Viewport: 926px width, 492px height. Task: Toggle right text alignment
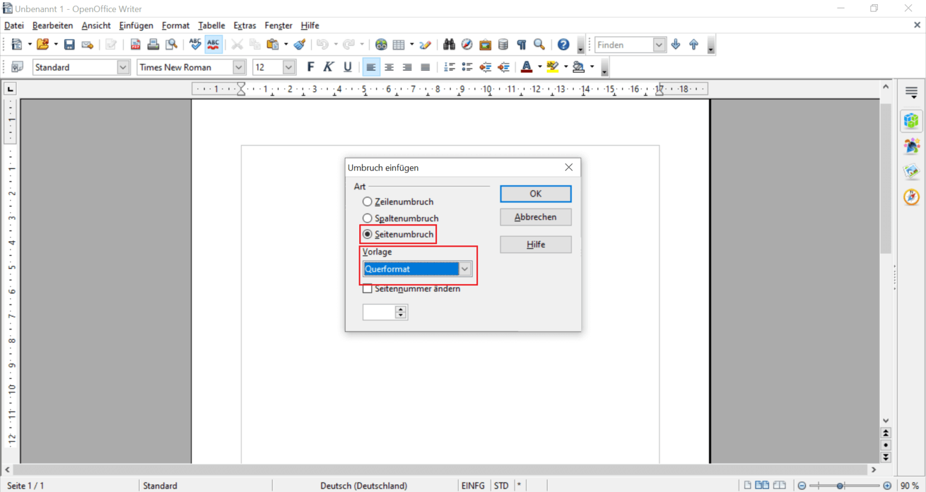(x=407, y=67)
